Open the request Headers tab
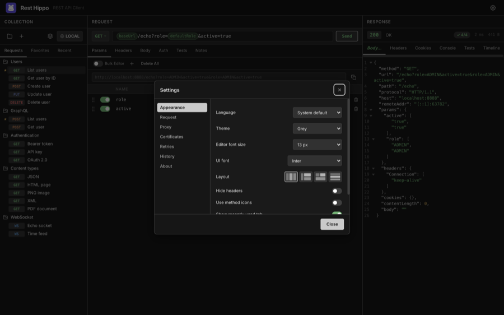504x315 pixels. click(123, 50)
